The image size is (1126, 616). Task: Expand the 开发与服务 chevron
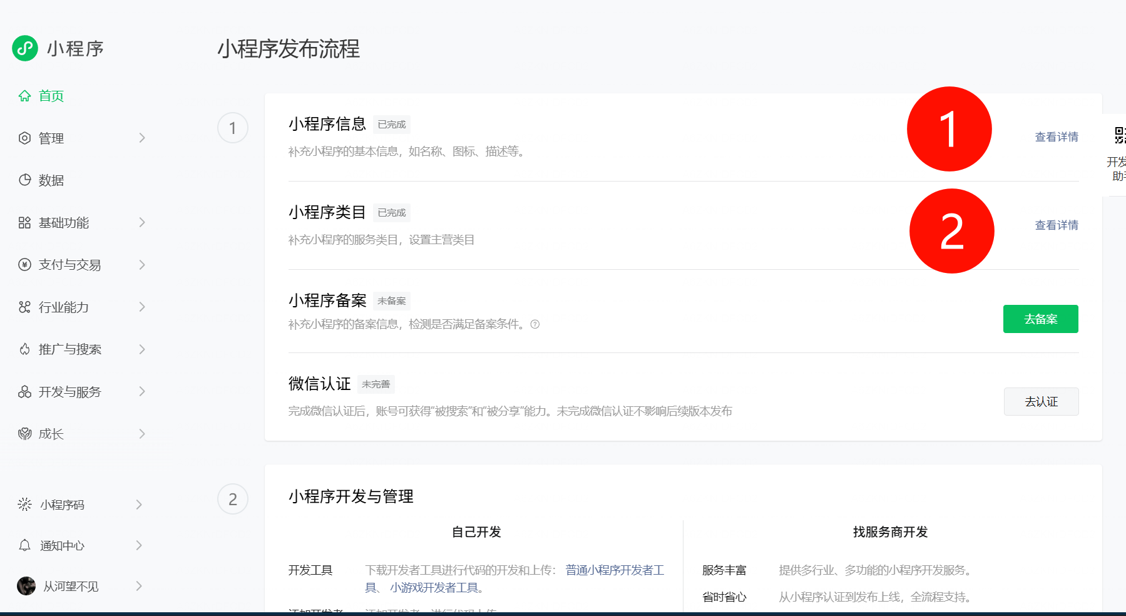(142, 391)
